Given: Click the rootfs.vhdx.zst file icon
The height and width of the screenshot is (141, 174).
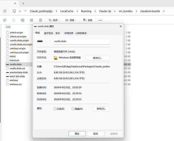Looking at the screenshot, I should tap(7, 69).
